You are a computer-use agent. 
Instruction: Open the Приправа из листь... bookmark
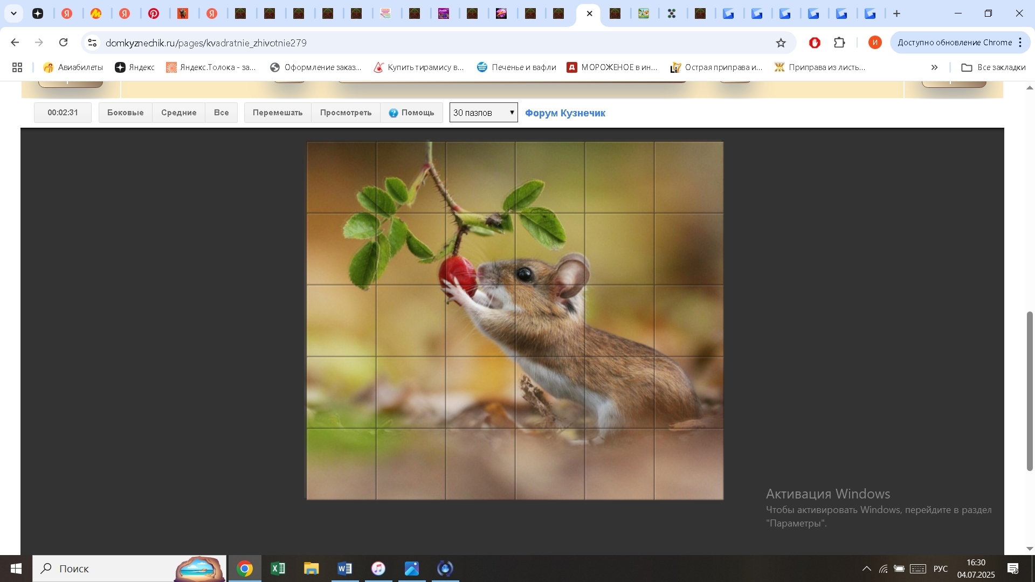[820, 67]
